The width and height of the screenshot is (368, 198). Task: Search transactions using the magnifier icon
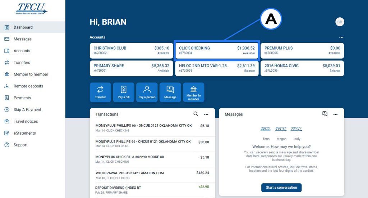point(196,114)
